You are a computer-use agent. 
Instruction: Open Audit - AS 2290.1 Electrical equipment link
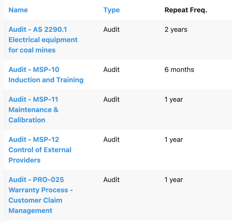(x=43, y=40)
